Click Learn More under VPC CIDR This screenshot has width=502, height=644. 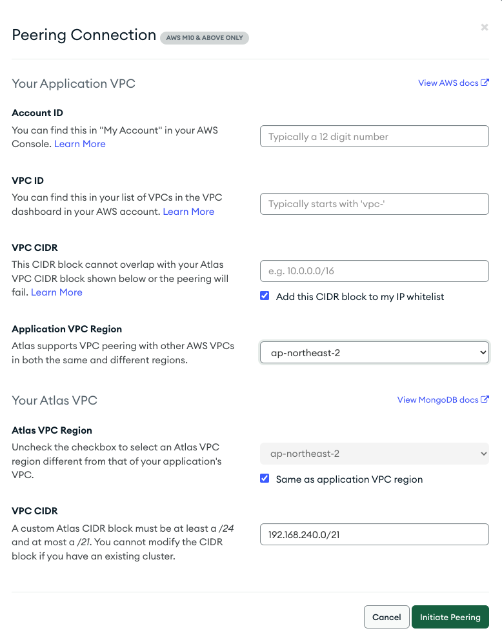point(57,292)
